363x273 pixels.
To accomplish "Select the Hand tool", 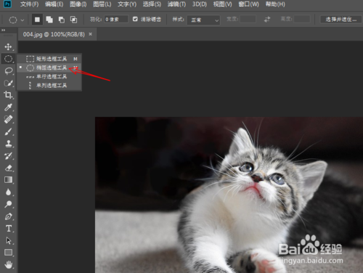I will pyautogui.click(x=9, y=264).
